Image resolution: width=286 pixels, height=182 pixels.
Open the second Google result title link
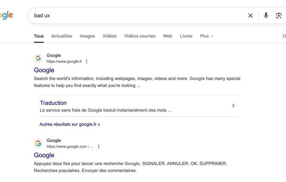(x=44, y=155)
